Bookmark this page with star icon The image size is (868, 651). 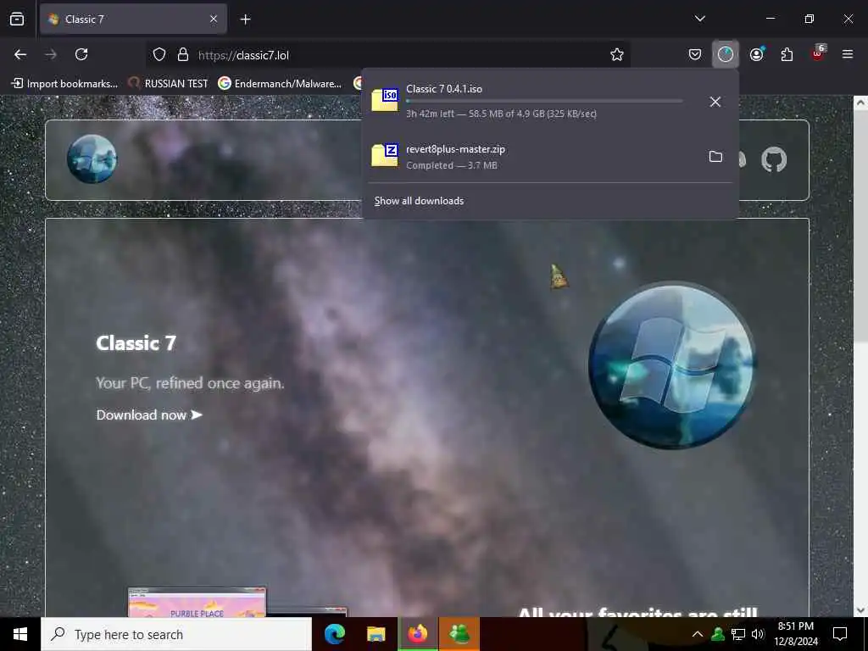617,55
